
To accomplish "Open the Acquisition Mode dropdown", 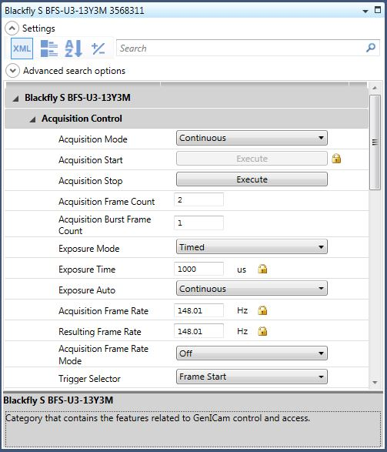I will [x=252, y=138].
